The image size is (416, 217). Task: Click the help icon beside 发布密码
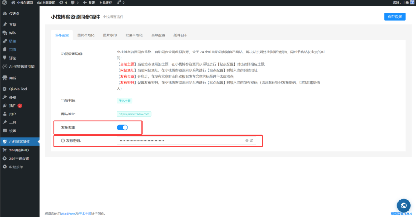[x=63, y=140]
